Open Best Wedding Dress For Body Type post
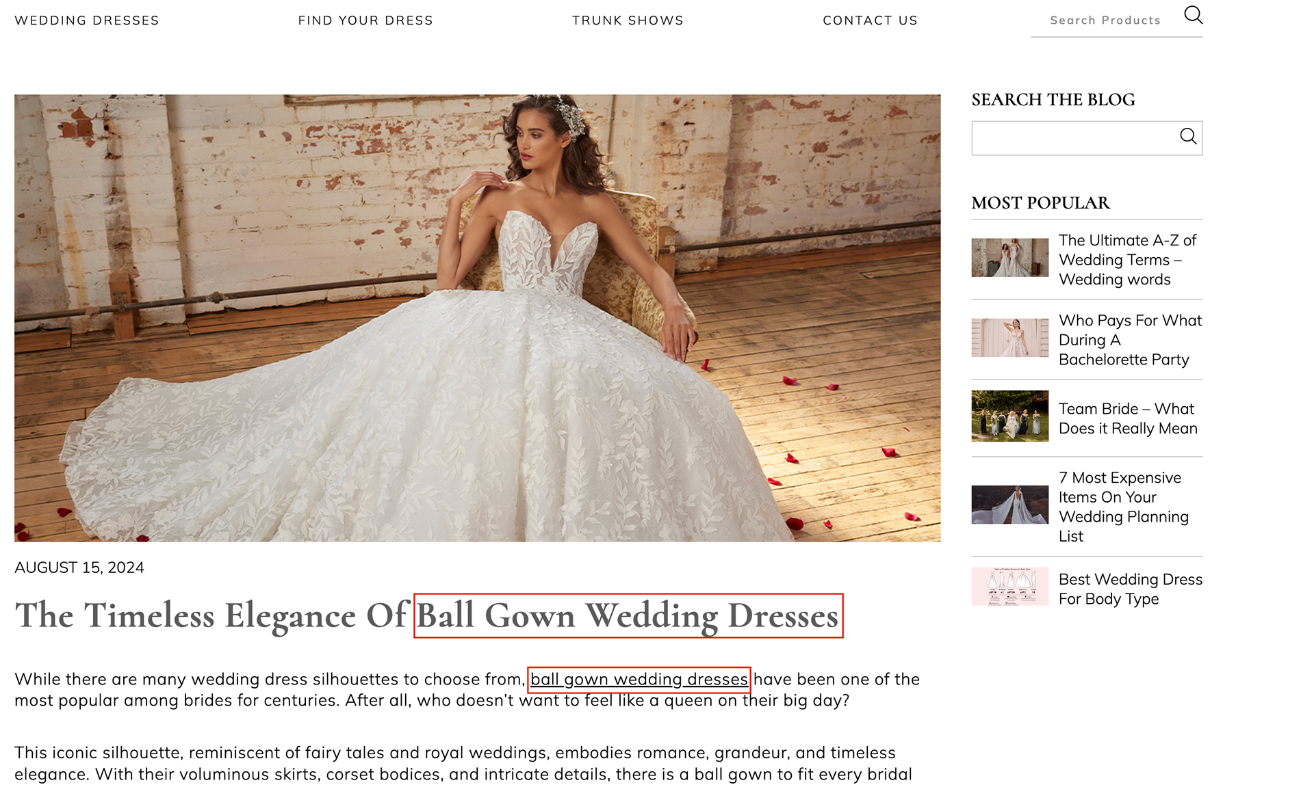This screenshot has height=787, width=1314. point(1130,589)
